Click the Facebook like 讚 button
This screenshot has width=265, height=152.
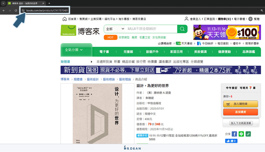pyautogui.click(x=231, y=141)
